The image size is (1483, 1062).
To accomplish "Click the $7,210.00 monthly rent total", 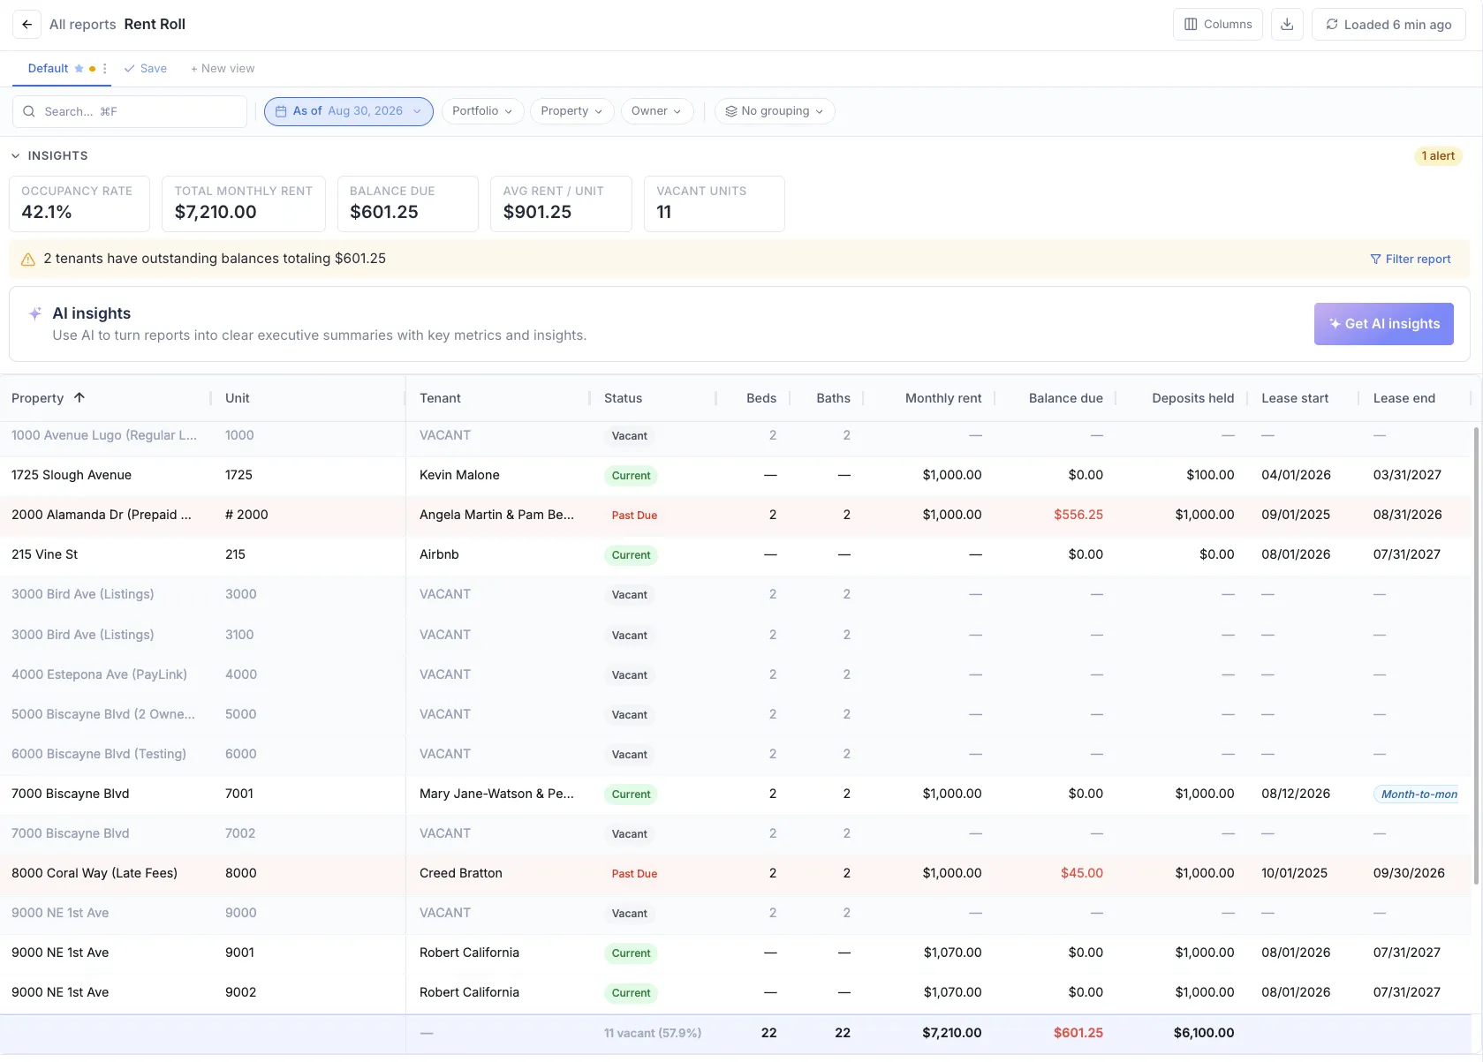I will point(952,1033).
